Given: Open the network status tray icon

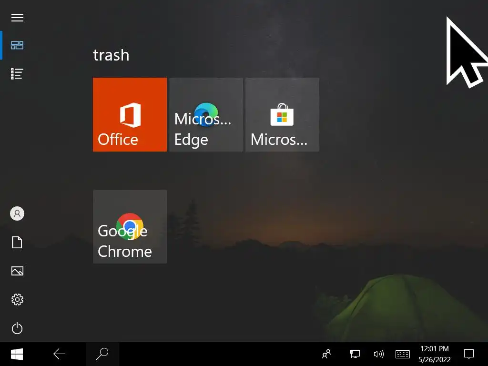Looking at the screenshot, I should (355, 354).
